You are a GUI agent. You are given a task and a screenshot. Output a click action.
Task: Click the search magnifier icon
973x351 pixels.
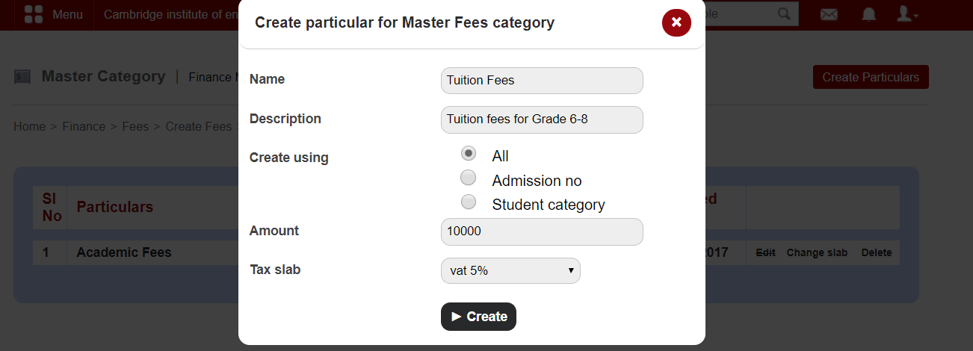coord(783,14)
